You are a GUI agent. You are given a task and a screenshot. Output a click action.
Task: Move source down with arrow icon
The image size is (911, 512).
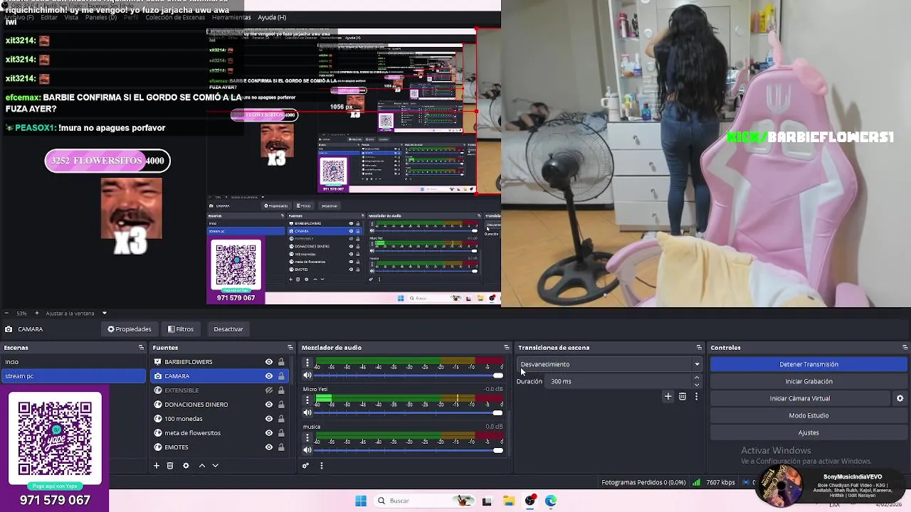[x=215, y=466]
